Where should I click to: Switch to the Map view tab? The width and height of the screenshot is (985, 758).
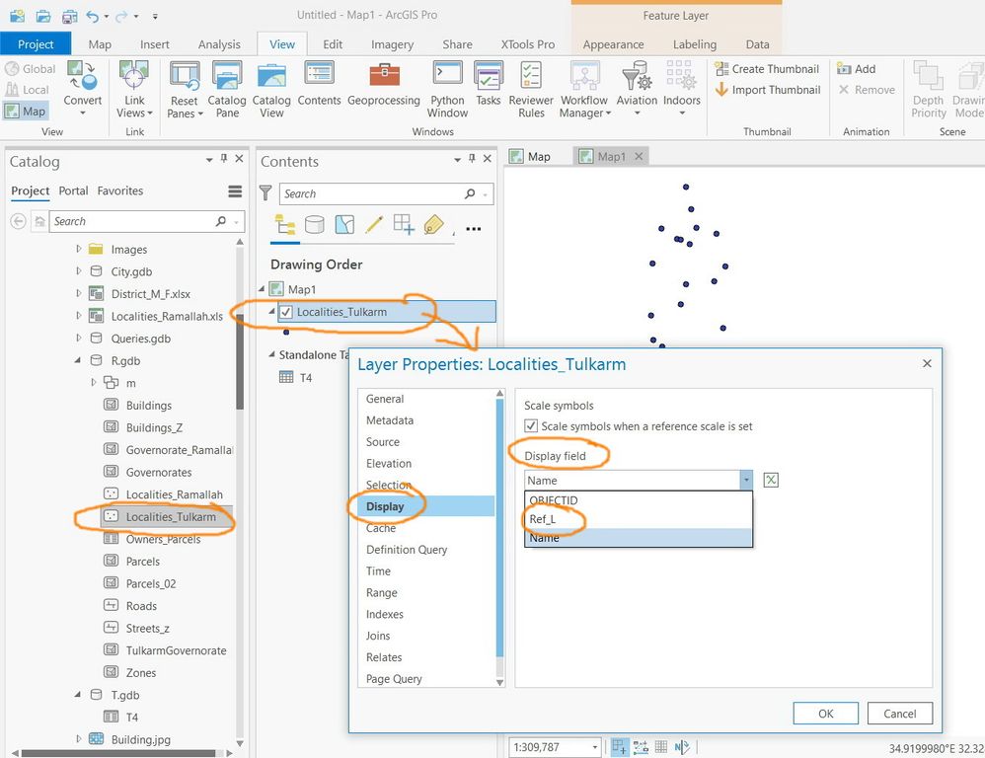click(x=530, y=156)
